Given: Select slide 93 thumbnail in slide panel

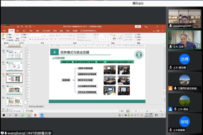Looking at the screenshot, I should point(15,90).
